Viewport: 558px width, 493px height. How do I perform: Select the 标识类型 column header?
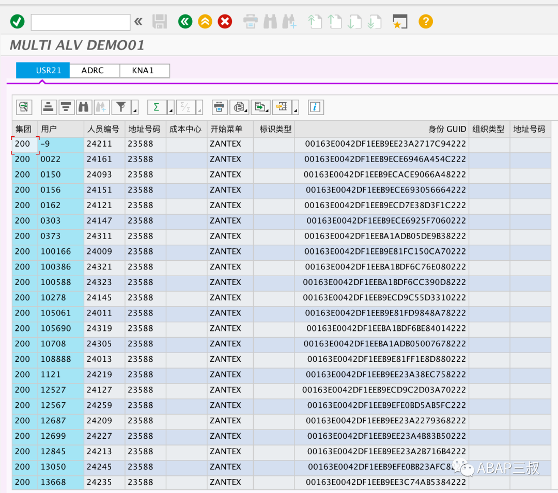pyautogui.click(x=274, y=129)
